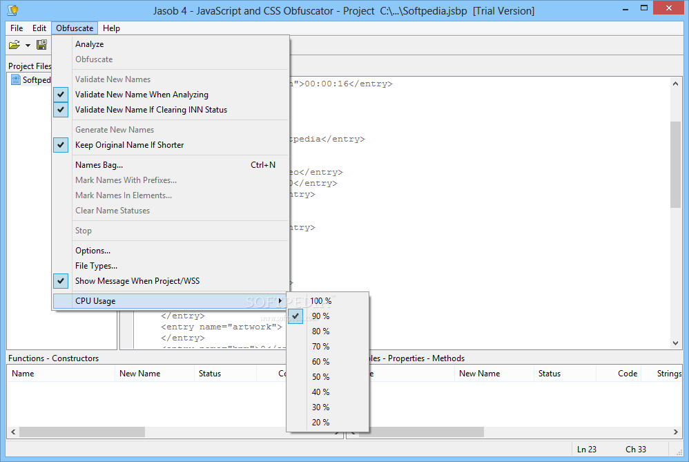Close the Obfuscate menu from menu bar
Image resolution: width=689 pixels, height=462 pixels.
75,28
